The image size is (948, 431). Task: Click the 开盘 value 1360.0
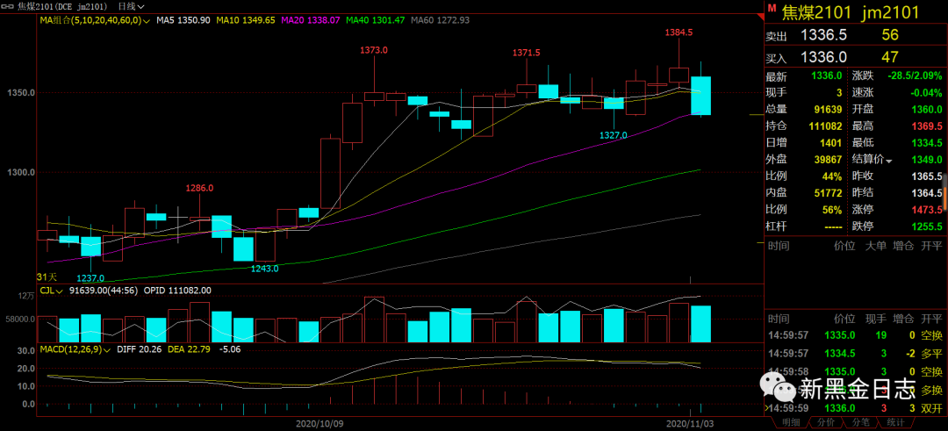[x=927, y=110]
